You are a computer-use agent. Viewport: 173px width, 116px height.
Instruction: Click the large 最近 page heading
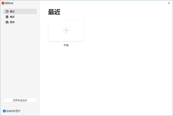(54, 12)
